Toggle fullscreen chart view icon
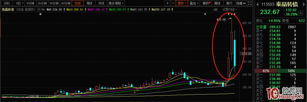Screen dimensions: 307x102 click(250, 3)
